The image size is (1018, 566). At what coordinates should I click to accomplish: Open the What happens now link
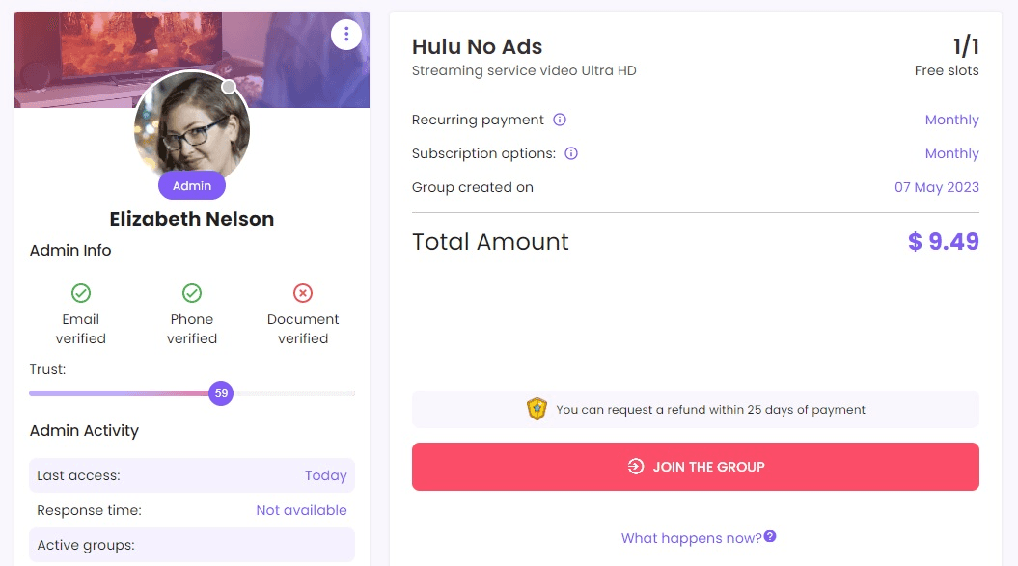tap(691, 538)
